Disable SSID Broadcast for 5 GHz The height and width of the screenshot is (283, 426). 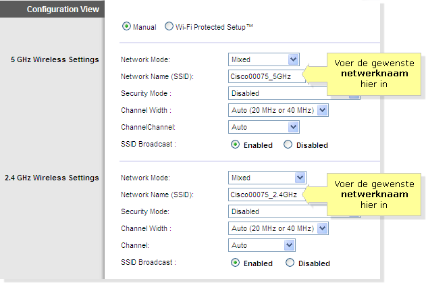[288, 145]
